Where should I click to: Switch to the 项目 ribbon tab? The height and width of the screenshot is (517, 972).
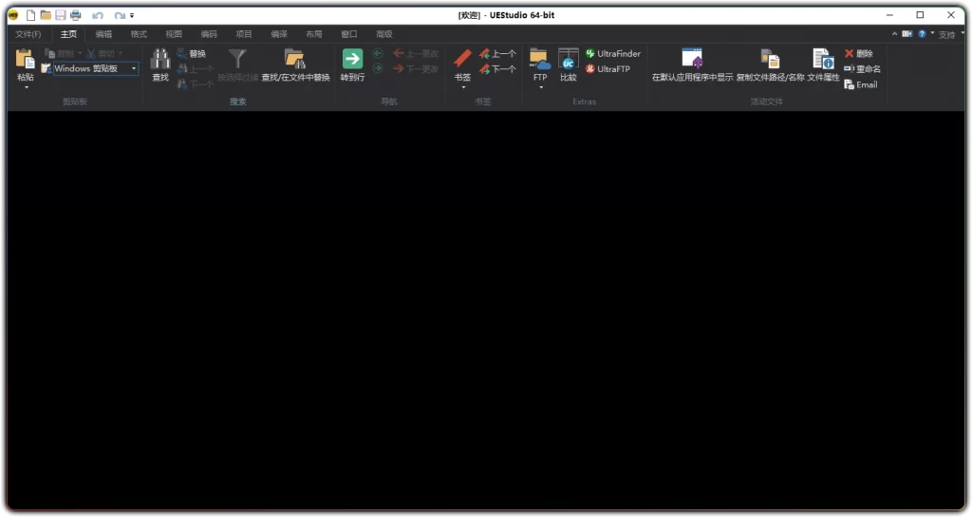244,34
